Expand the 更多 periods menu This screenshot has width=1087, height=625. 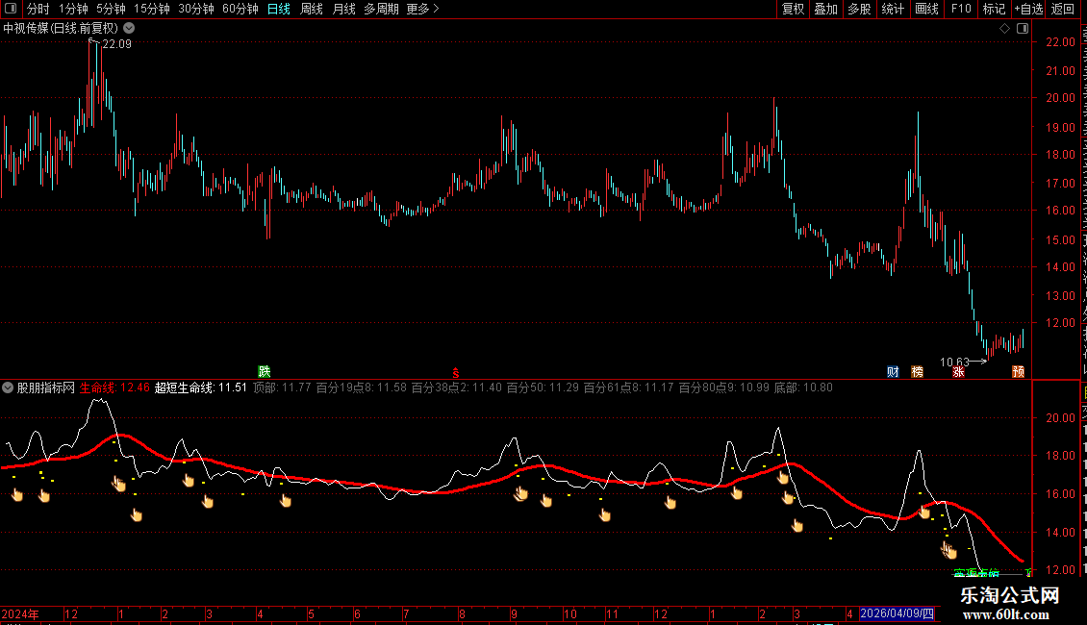(422, 9)
